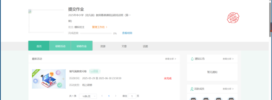This screenshot has width=272, height=100.
Task: Click 查看明细 link next to progress
Action: tap(127, 33)
